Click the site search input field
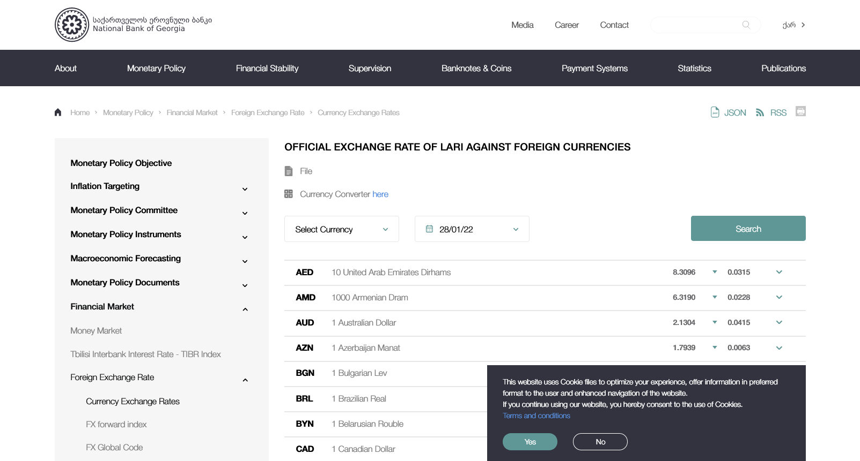Screen dimensions: 860x461 click(x=695, y=25)
